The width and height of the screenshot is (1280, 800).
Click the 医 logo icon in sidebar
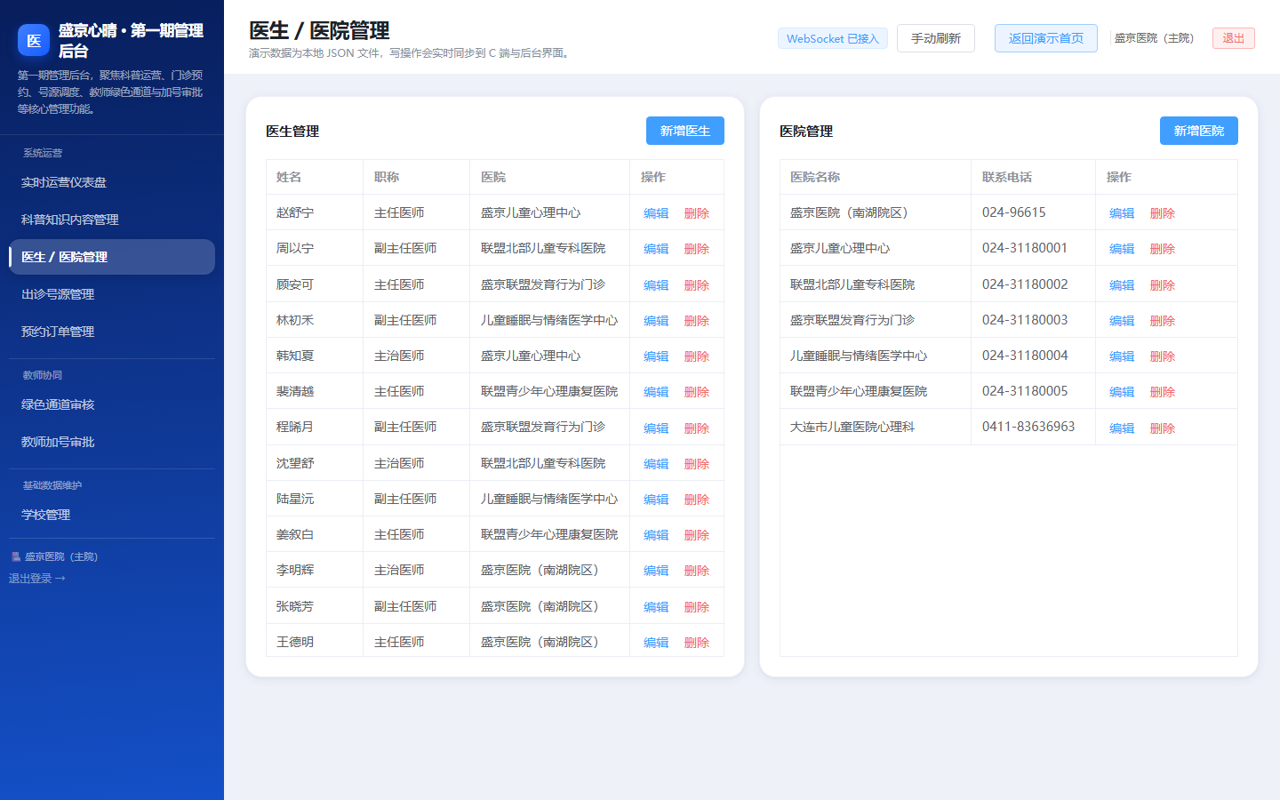(34, 40)
